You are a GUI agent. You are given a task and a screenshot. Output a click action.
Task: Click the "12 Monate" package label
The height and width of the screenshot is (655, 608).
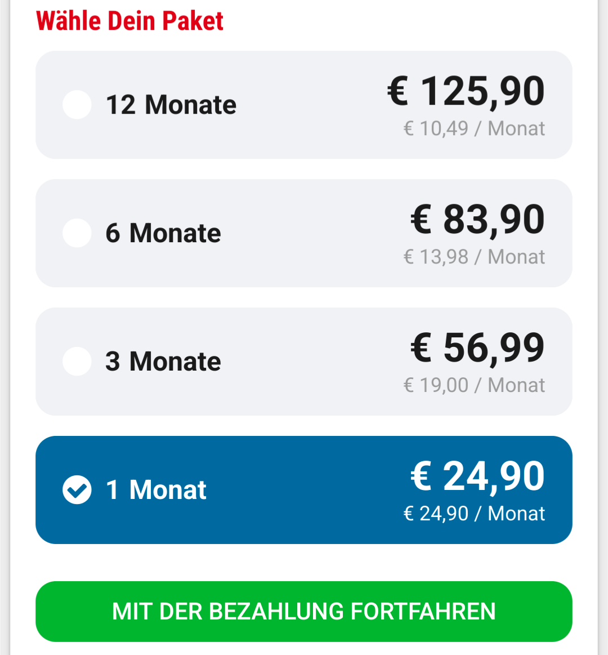(x=171, y=105)
